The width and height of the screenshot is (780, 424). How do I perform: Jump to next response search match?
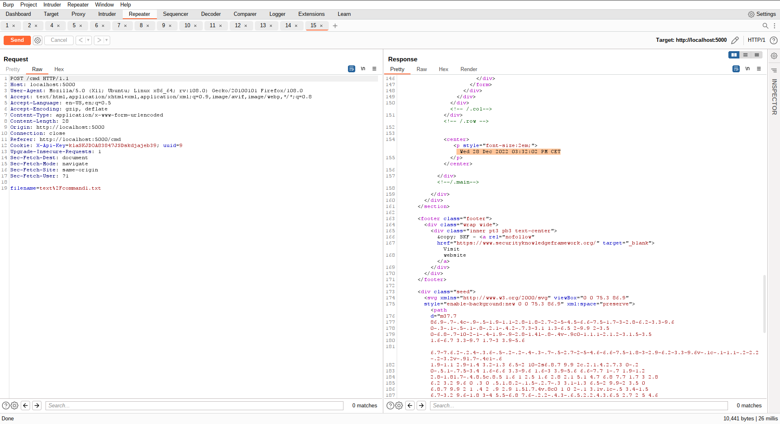[x=422, y=405]
